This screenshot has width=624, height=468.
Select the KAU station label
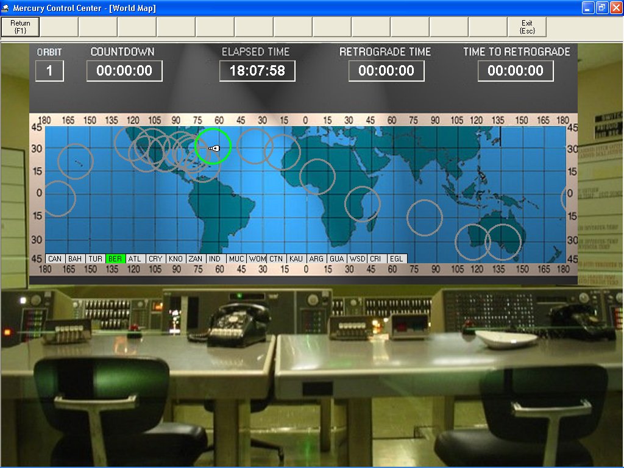tap(296, 258)
